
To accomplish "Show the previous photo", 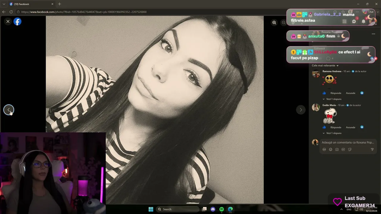I will pos(9,110).
